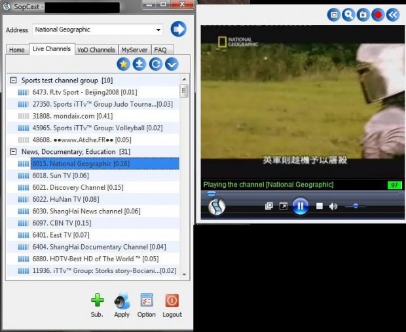The image size is (406, 332).
Task: Click the 'News, Documentary, Education [31]' label
Action: (76, 151)
